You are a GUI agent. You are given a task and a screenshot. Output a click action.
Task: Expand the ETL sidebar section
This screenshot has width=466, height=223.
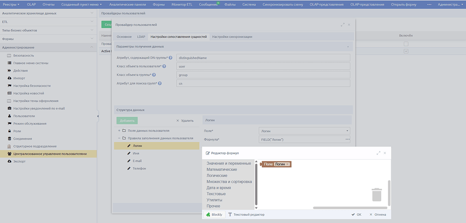click(48, 22)
